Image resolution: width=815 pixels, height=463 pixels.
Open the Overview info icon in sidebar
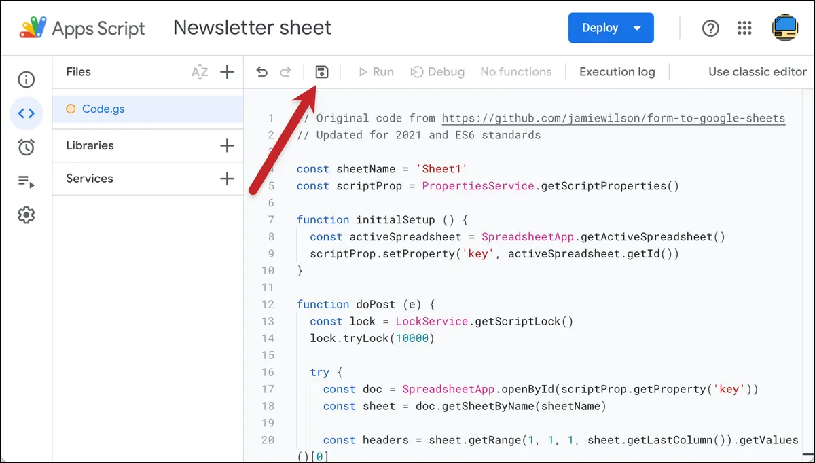(26, 79)
